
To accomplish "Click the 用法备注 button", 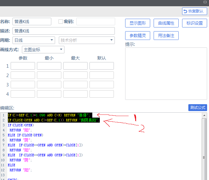I will [166, 36].
